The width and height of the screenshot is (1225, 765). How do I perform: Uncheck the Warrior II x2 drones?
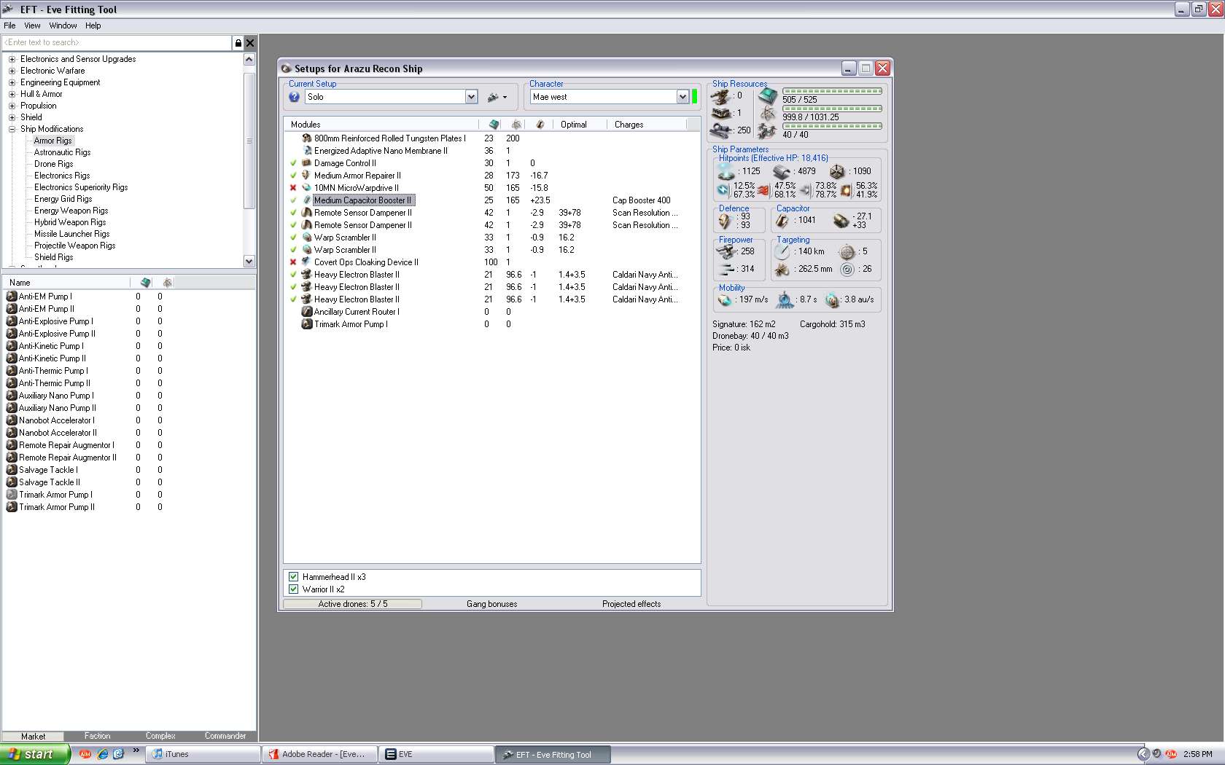click(x=294, y=589)
